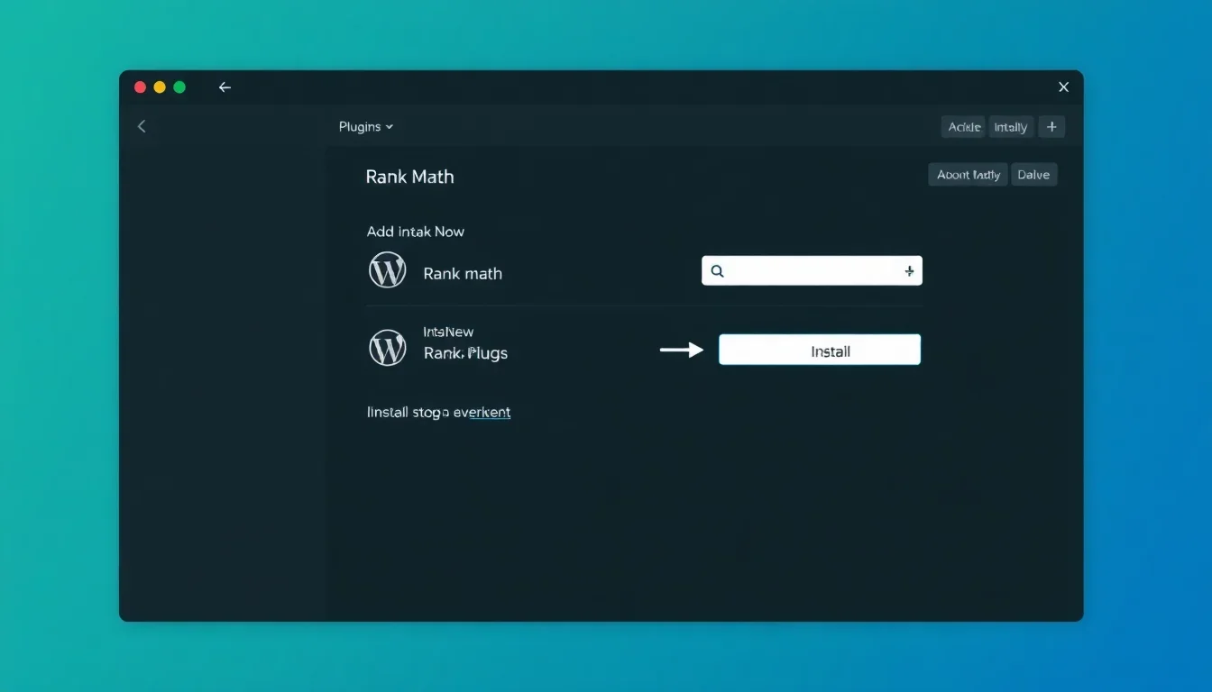
Task: Install the Rank Plugs plugin
Action: tap(820, 351)
